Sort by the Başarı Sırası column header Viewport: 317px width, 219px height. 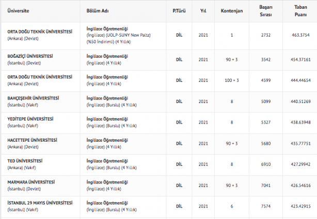click(266, 10)
